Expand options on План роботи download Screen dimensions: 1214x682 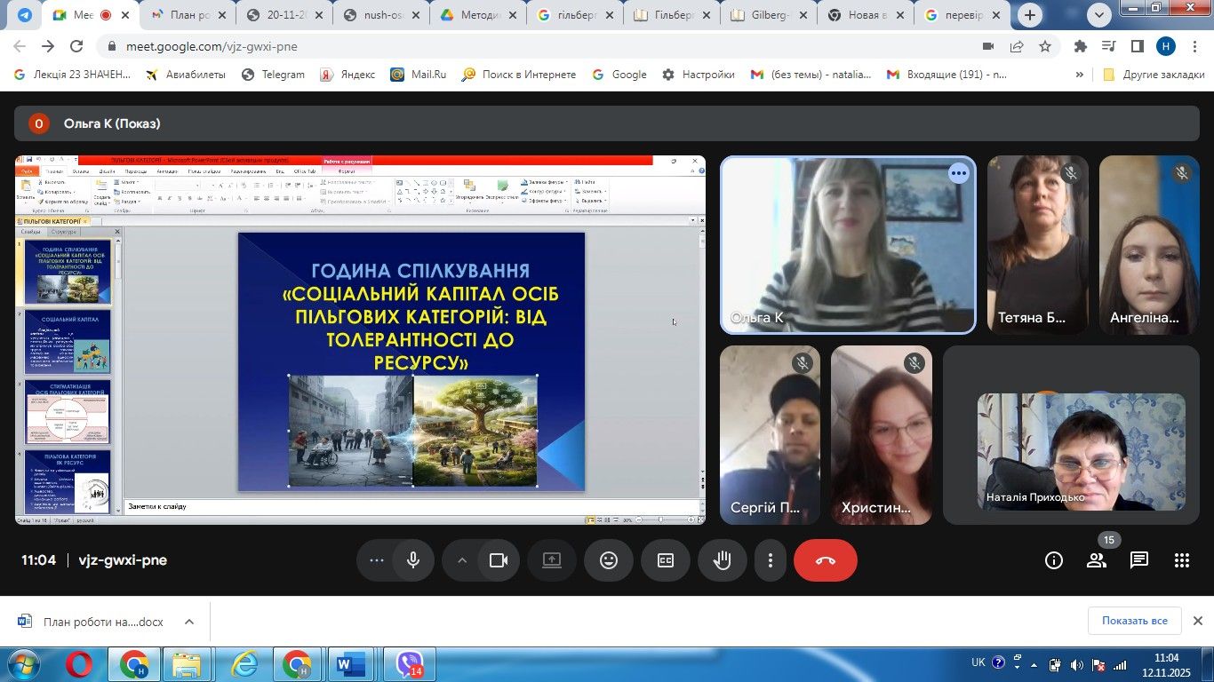189,622
